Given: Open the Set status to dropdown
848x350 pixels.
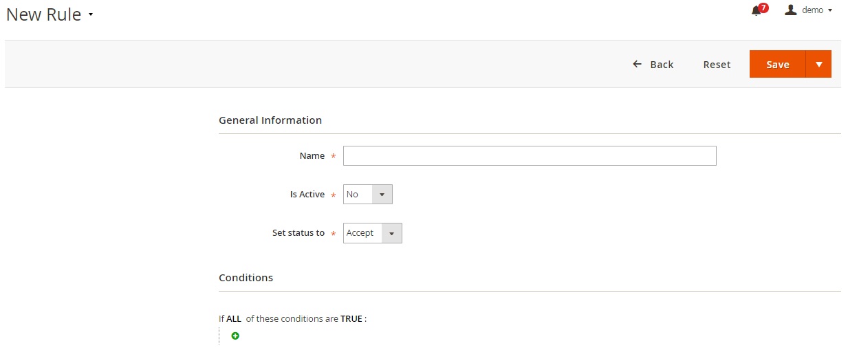Looking at the screenshot, I should pyautogui.click(x=372, y=233).
